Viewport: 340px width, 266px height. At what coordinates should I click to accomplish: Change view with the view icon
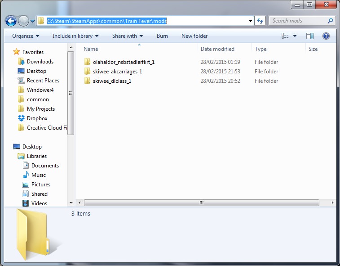(x=285, y=36)
